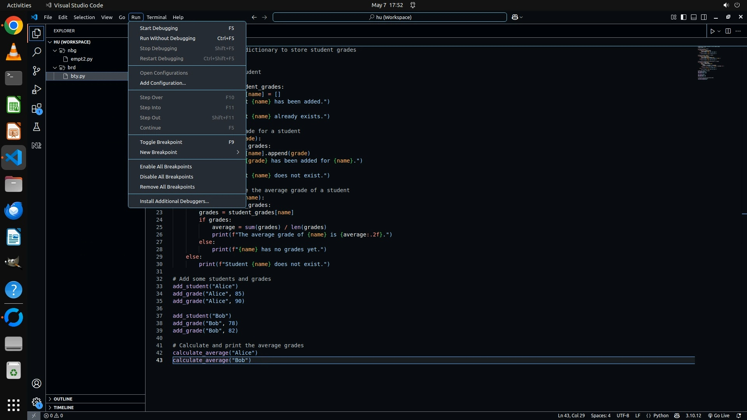Screen dimensions: 747x420
Task: Toggle Secondary Side Bar layout icon
Action: click(704, 17)
